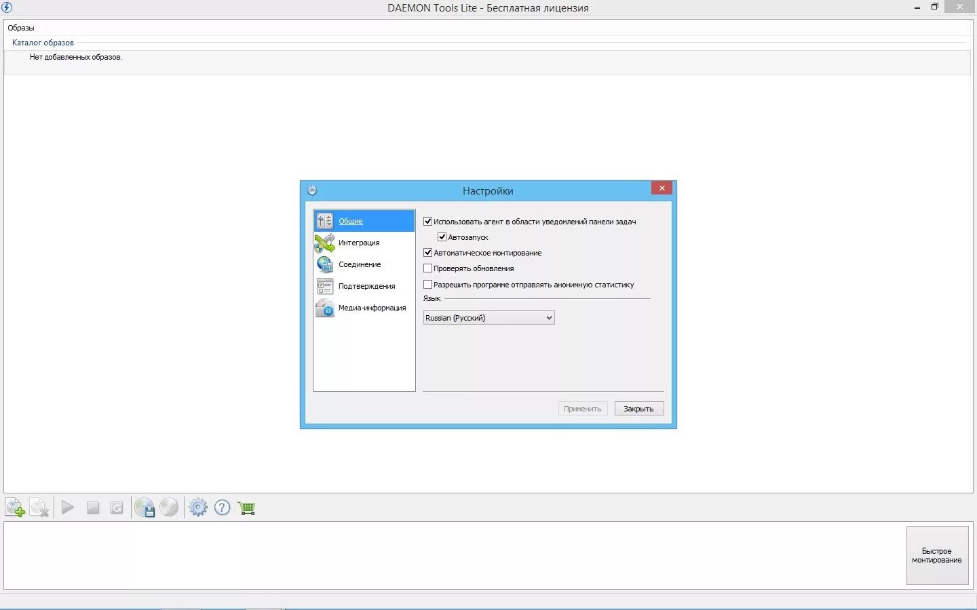Click the Remove image toolbar icon
The width and height of the screenshot is (977, 610).
39,508
